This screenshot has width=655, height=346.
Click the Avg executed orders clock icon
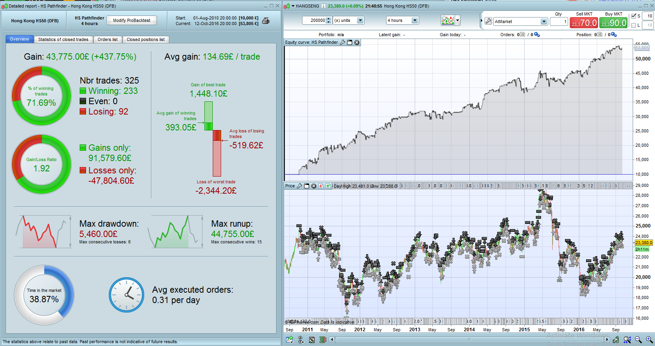pos(127,295)
